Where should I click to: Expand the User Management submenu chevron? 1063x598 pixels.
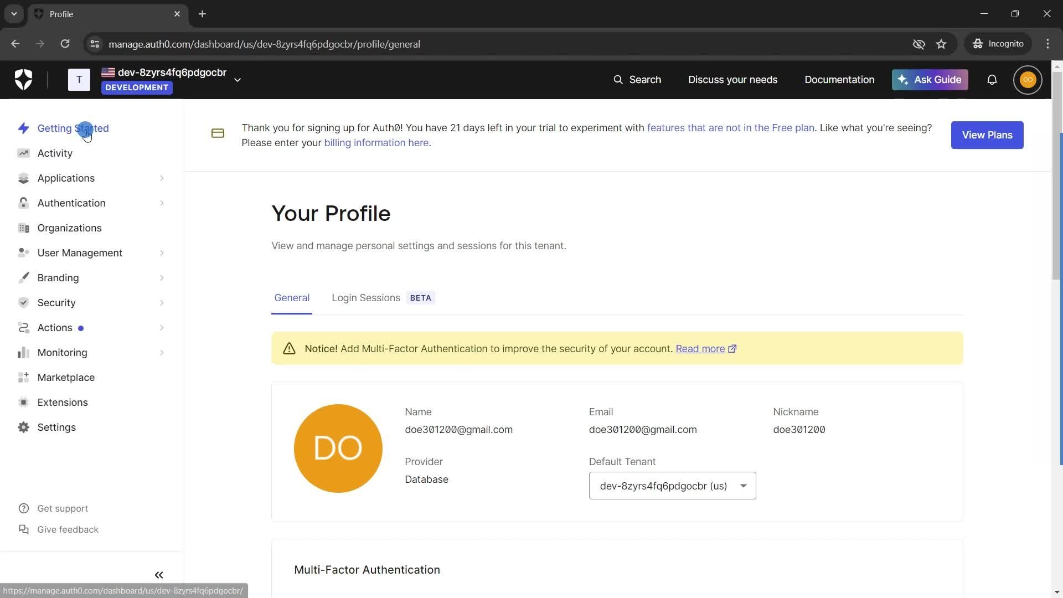[162, 253]
